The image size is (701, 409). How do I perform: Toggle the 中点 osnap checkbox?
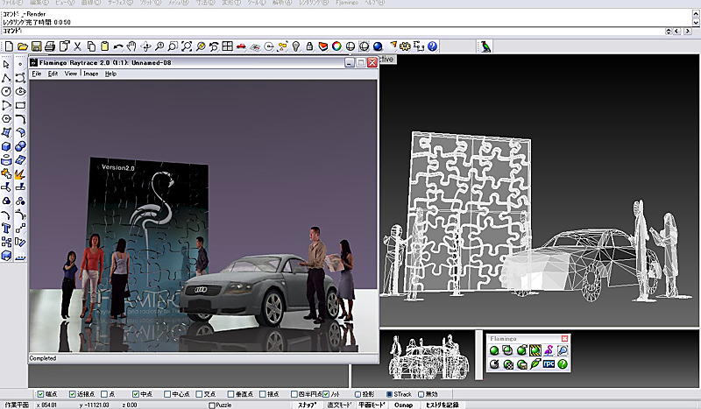[136, 394]
